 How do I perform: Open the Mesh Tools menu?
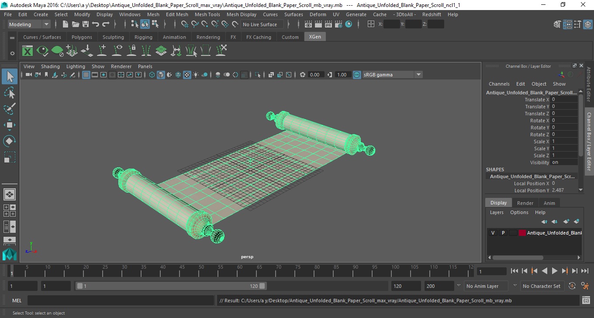(x=207, y=14)
